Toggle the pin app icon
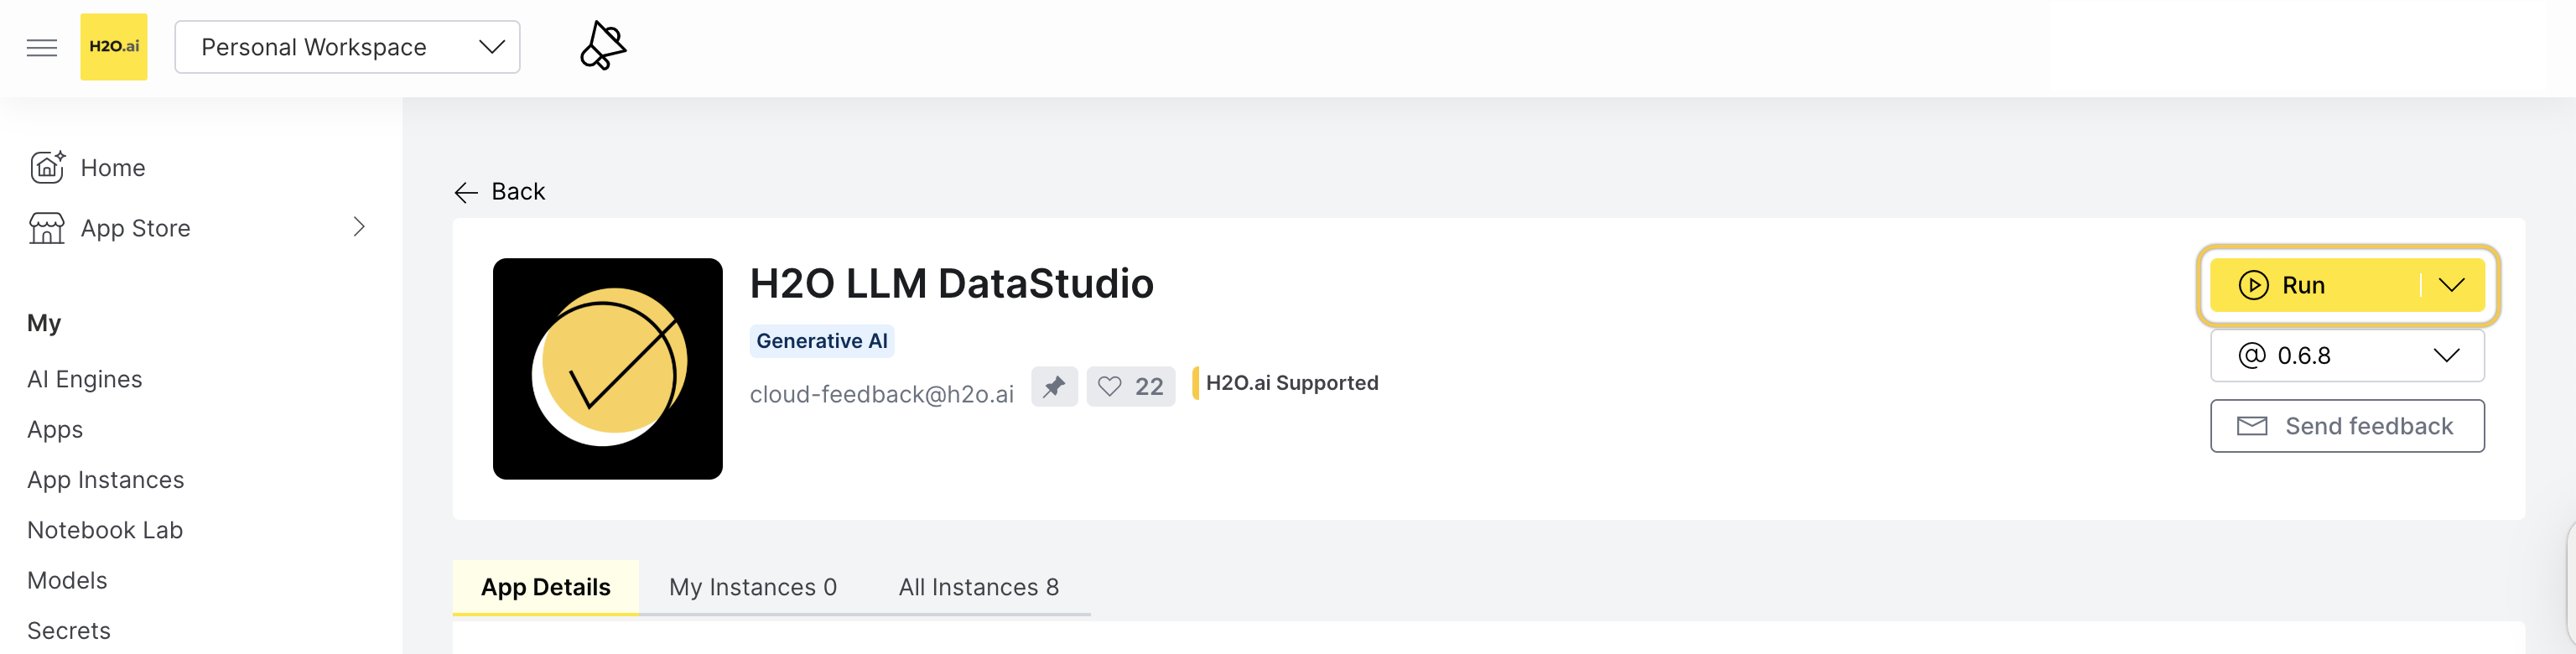 1054,387
